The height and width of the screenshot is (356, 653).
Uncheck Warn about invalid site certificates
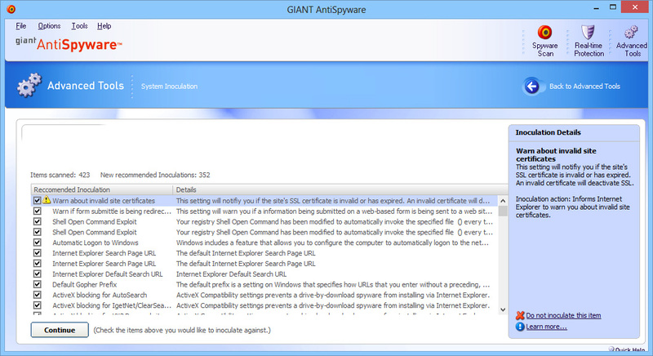37,200
